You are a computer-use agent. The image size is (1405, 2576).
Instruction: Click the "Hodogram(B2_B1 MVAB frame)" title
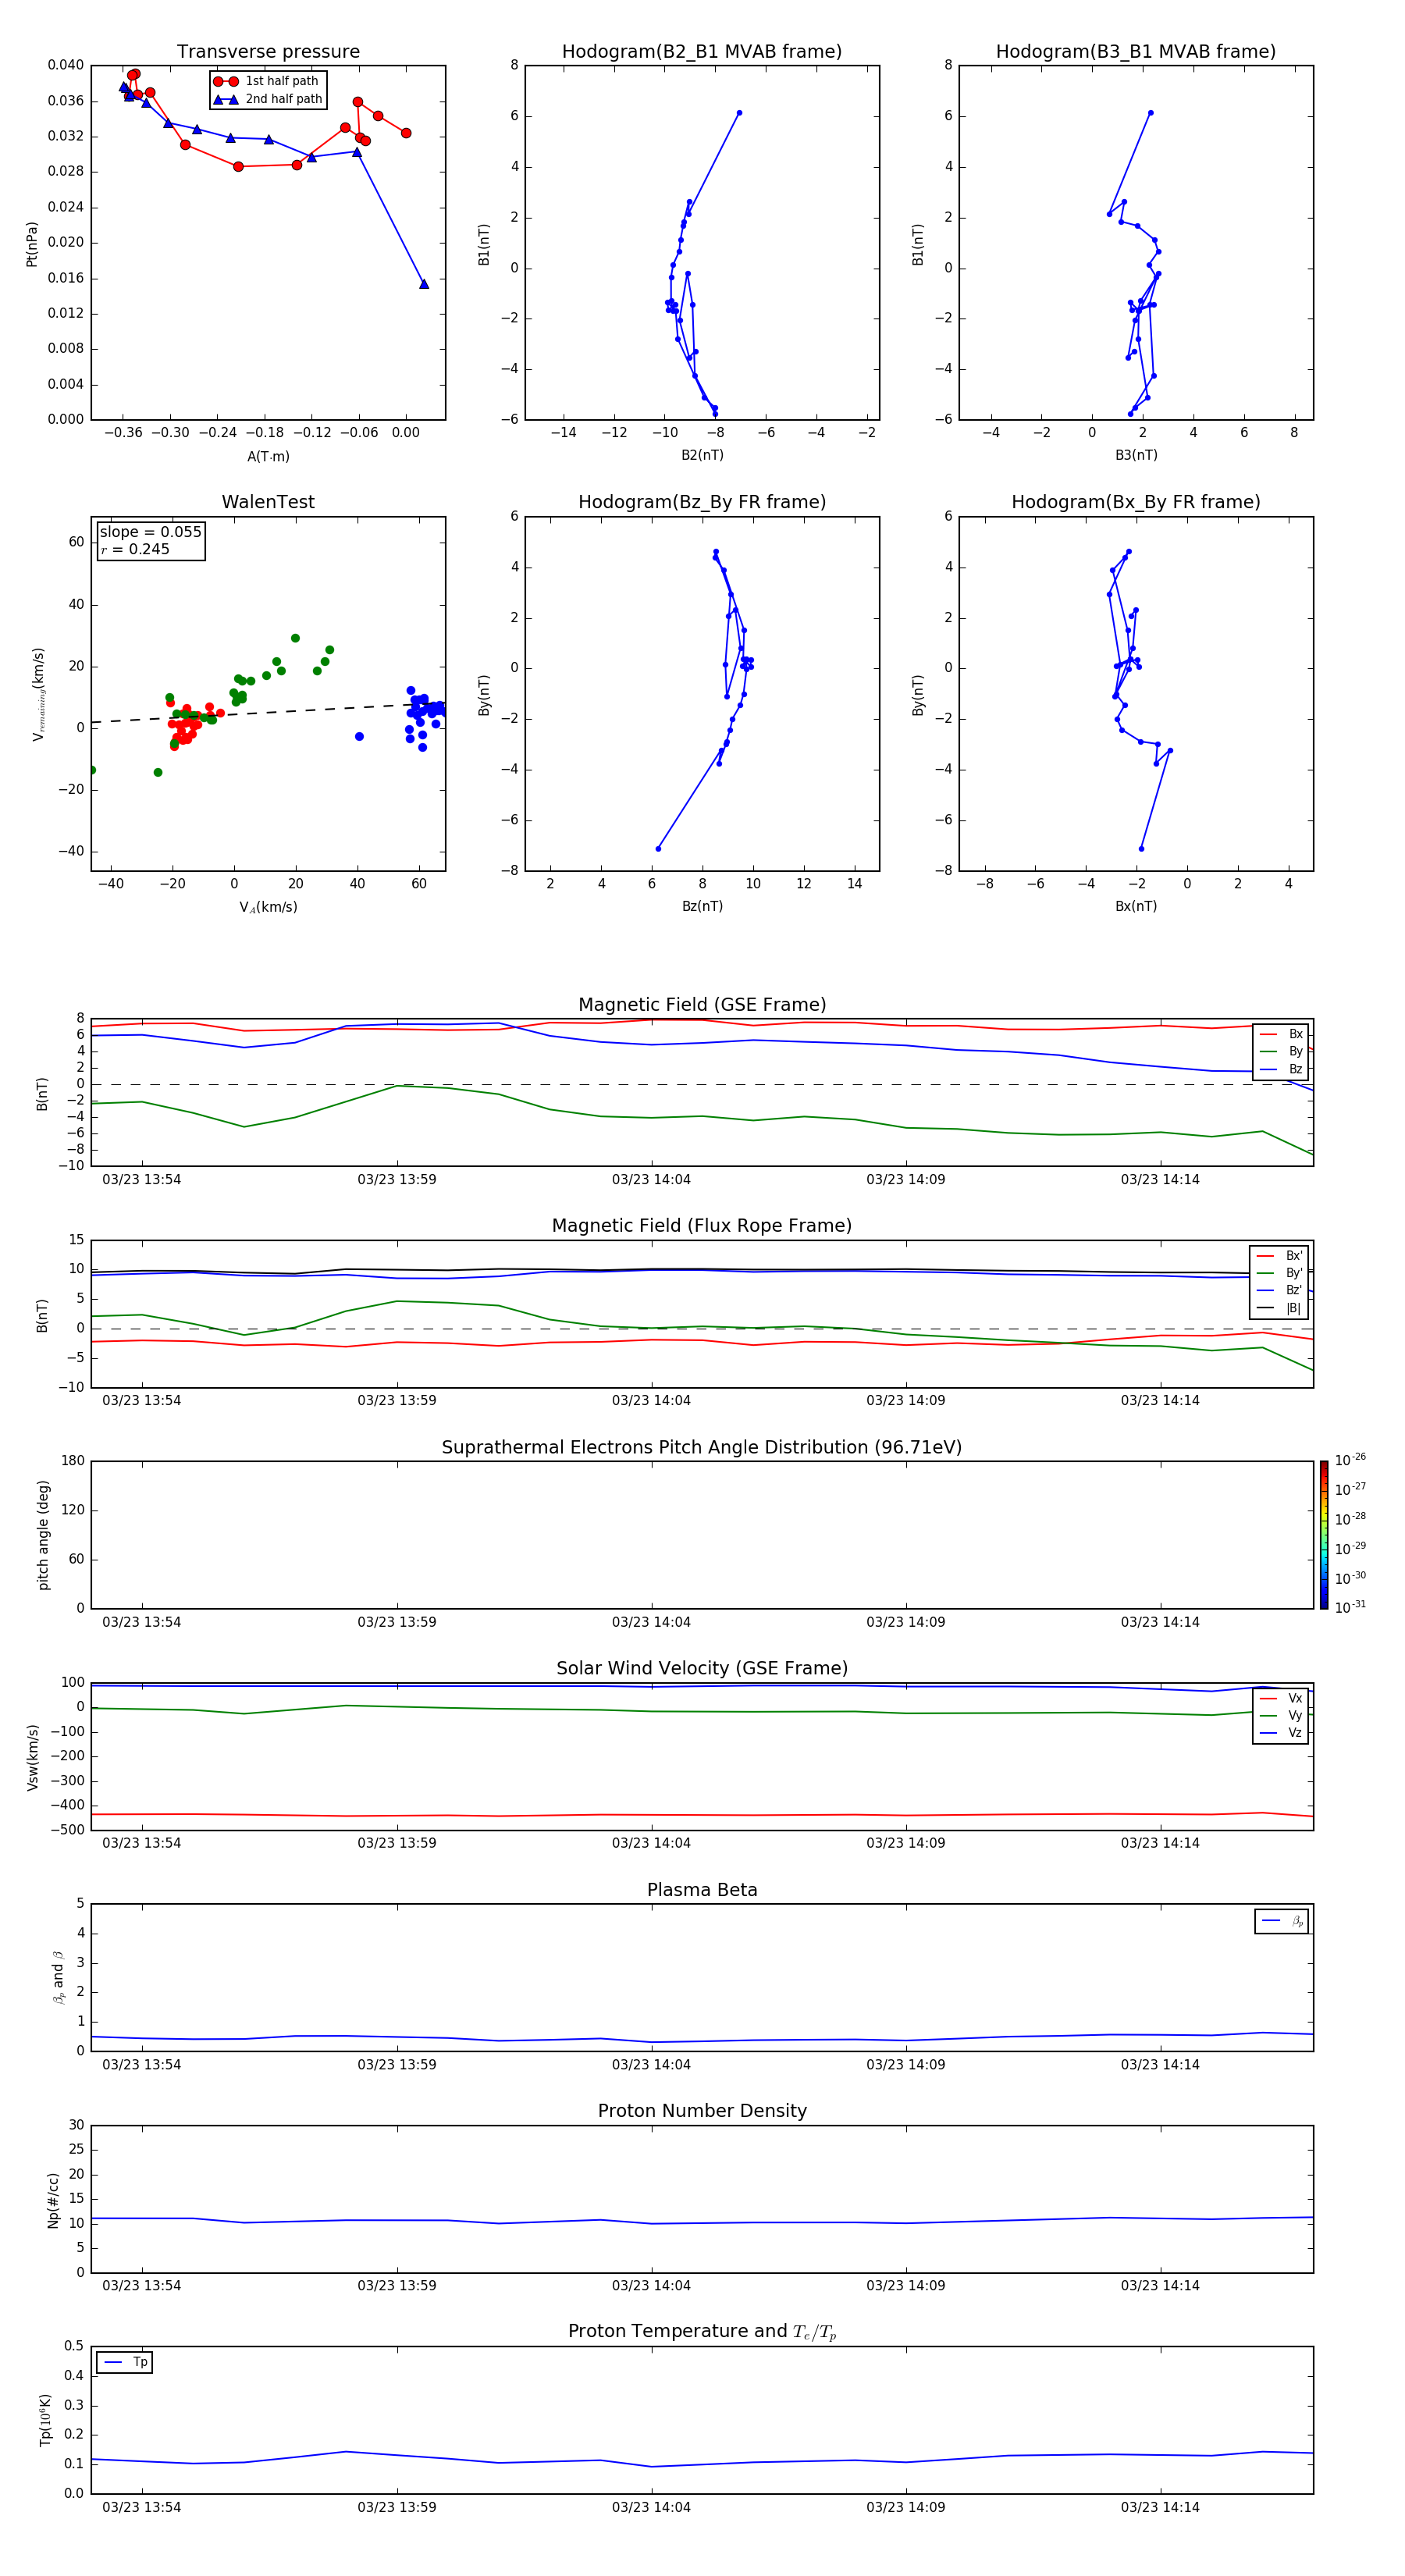[702, 52]
